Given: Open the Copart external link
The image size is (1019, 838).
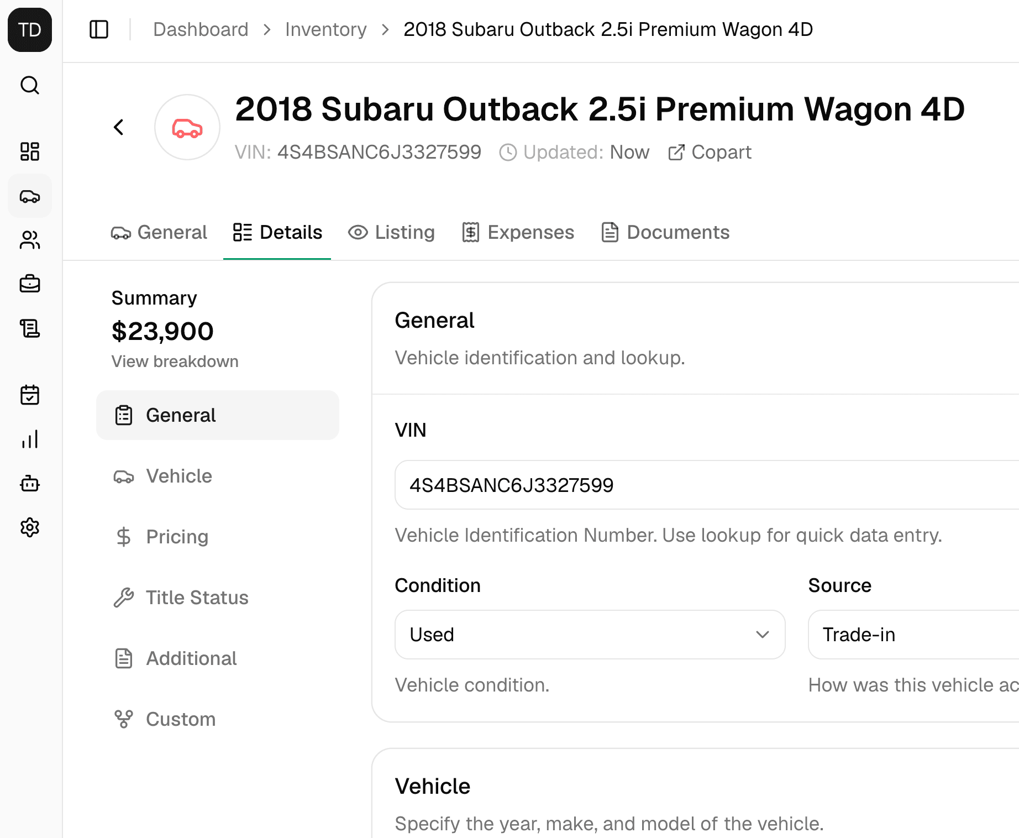Looking at the screenshot, I should 710,152.
